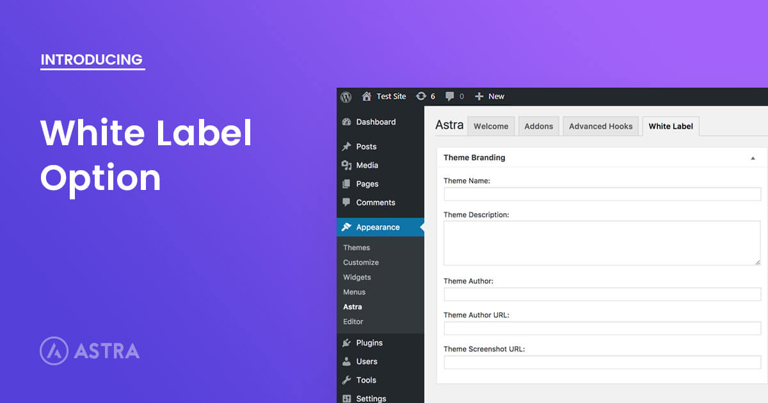Click the plus icon beside New

tap(479, 97)
